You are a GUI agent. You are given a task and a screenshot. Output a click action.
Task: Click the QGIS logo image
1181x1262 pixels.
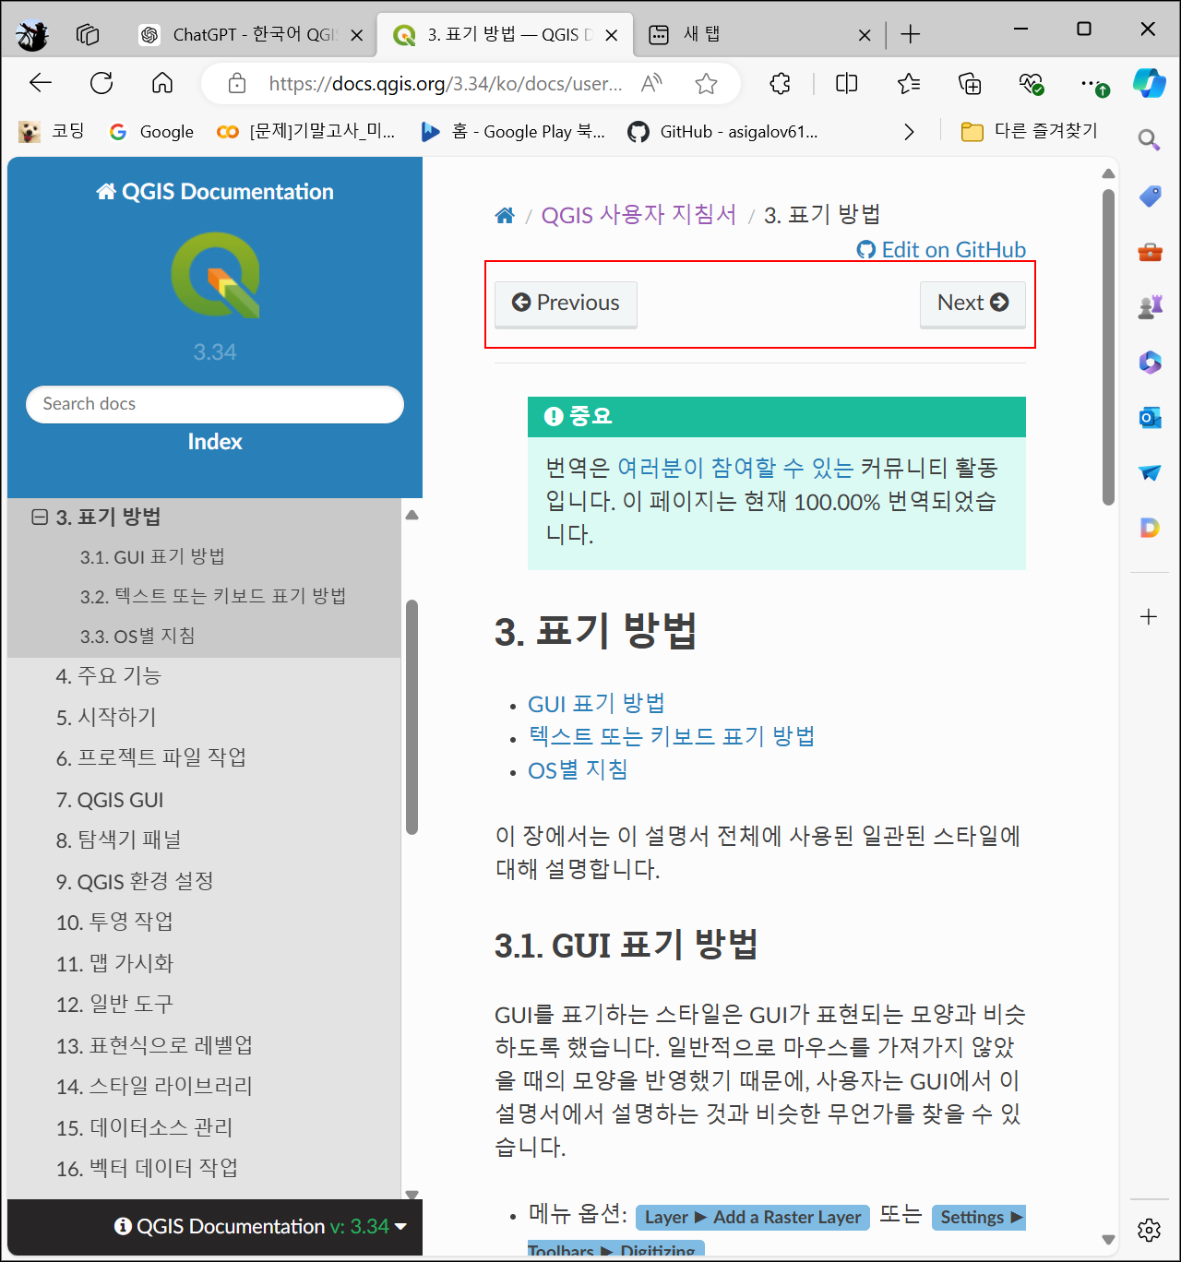click(x=215, y=276)
